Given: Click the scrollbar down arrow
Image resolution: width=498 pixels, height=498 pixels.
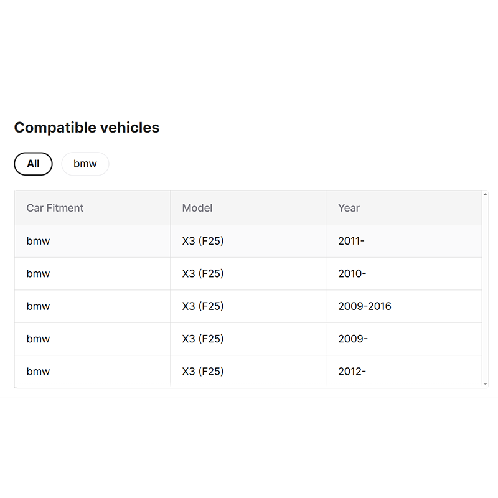Looking at the screenshot, I should pos(485,384).
